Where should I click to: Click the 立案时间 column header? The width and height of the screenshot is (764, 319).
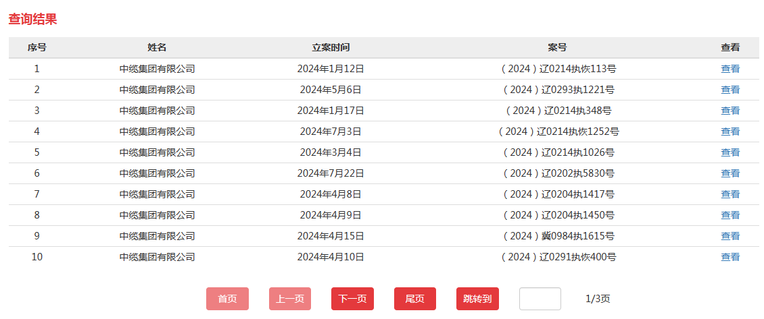coord(331,48)
